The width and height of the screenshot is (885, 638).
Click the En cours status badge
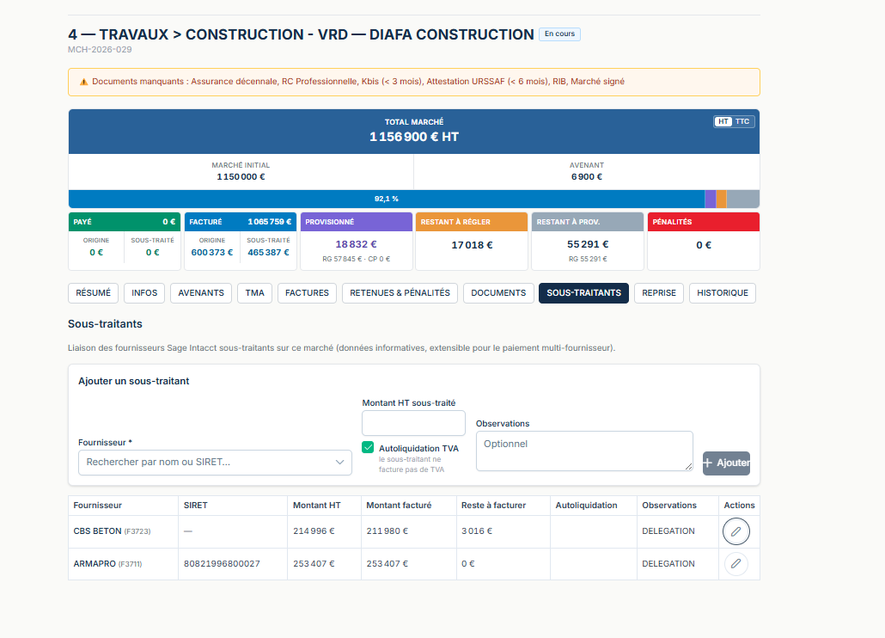click(x=559, y=34)
